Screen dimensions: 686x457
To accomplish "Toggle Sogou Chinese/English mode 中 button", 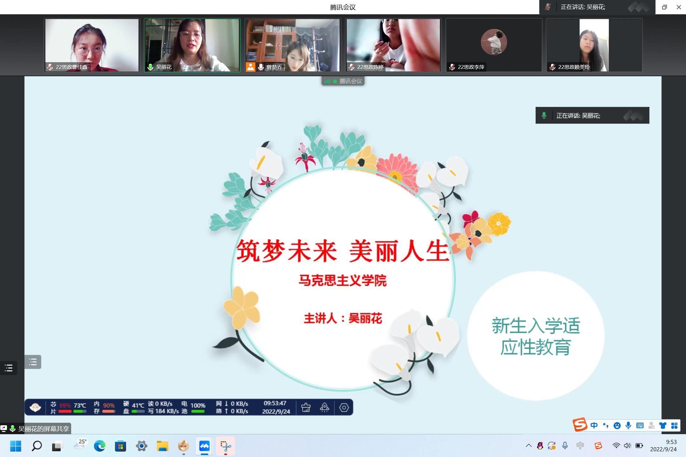I will point(594,426).
